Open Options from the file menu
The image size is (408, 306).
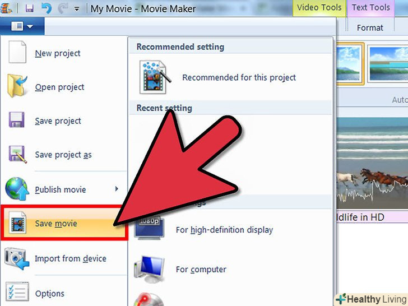[64, 294]
